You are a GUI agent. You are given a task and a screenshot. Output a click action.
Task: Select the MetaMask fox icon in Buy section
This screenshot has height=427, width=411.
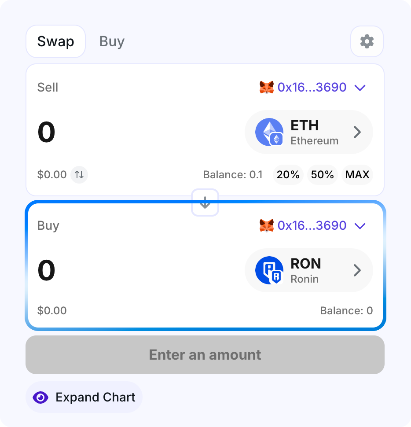267,225
